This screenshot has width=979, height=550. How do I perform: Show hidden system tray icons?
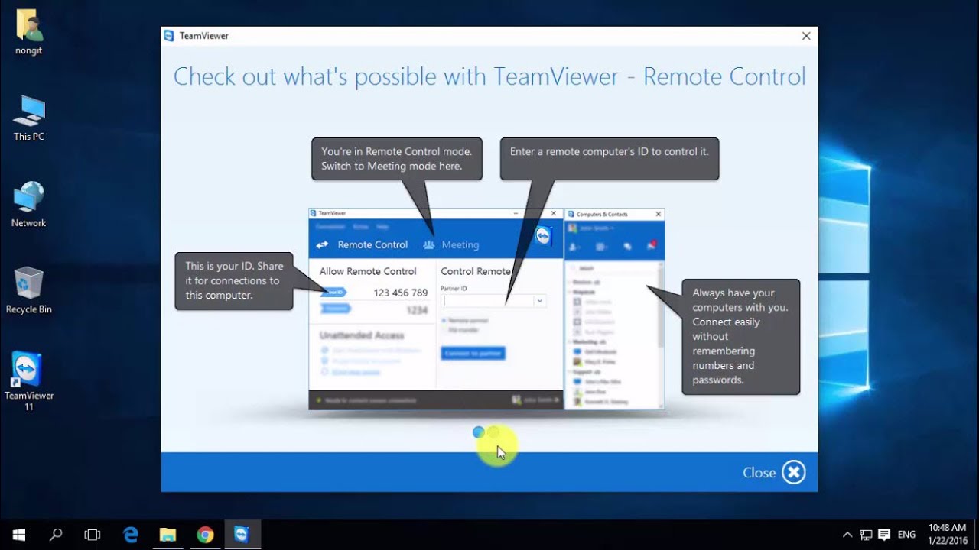pos(847,535)
